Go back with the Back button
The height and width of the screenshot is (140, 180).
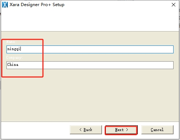click(x=86, y=130)
